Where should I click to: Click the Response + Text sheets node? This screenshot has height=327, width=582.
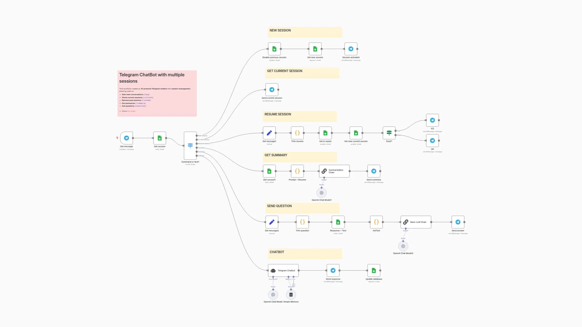pyautogui.click(x=338, y=222)
